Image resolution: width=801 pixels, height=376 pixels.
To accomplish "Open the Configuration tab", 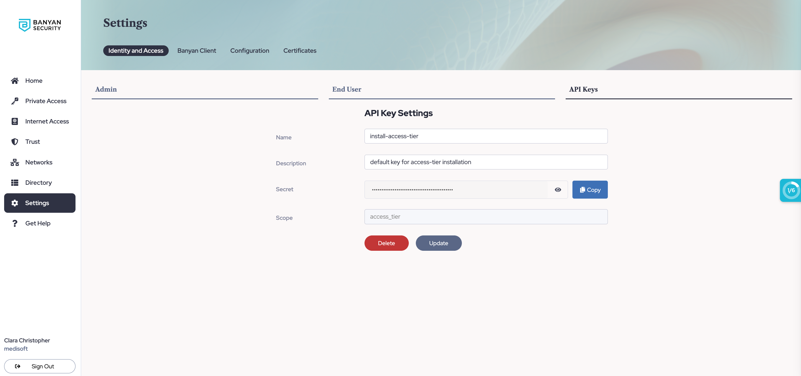I will tap(250, 51).
